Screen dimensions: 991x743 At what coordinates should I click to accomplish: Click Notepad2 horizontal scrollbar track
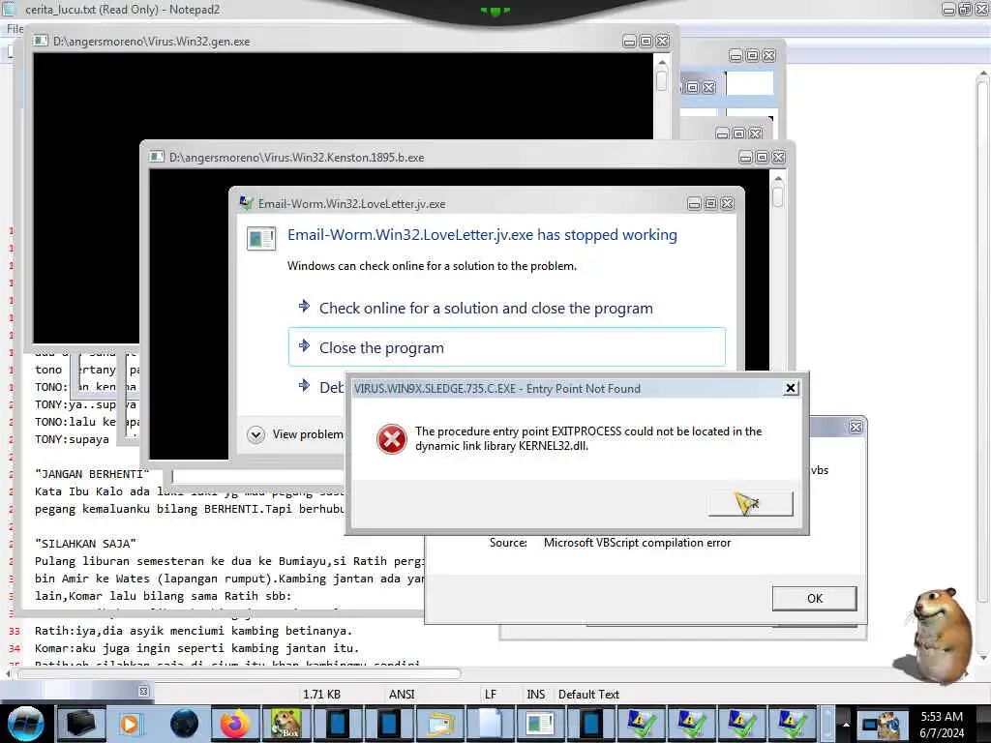tap(240, 673)
